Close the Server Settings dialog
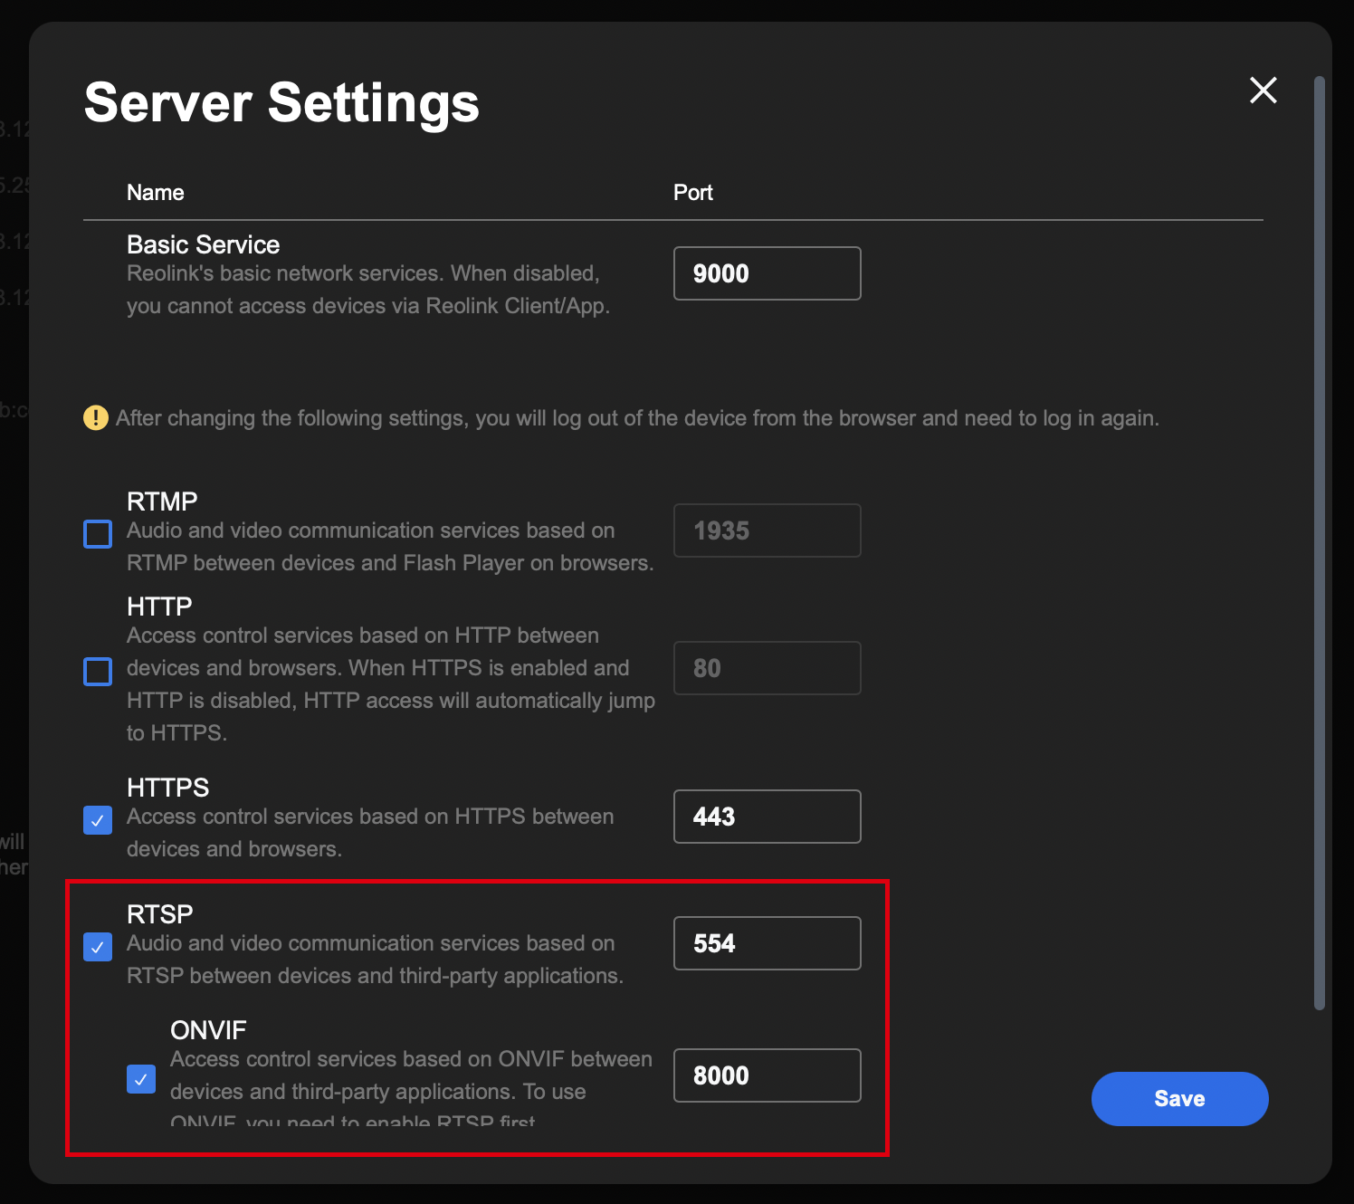Screen dimensions: 1354x1204 (x=1263, y=90)
